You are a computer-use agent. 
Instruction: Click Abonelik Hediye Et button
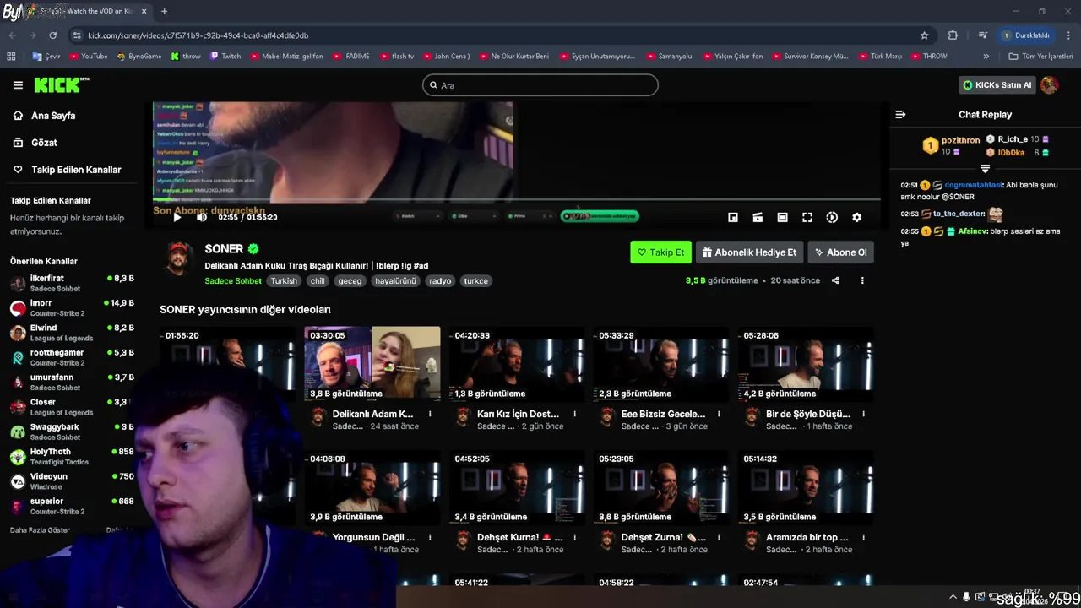(x=749, y=252)
